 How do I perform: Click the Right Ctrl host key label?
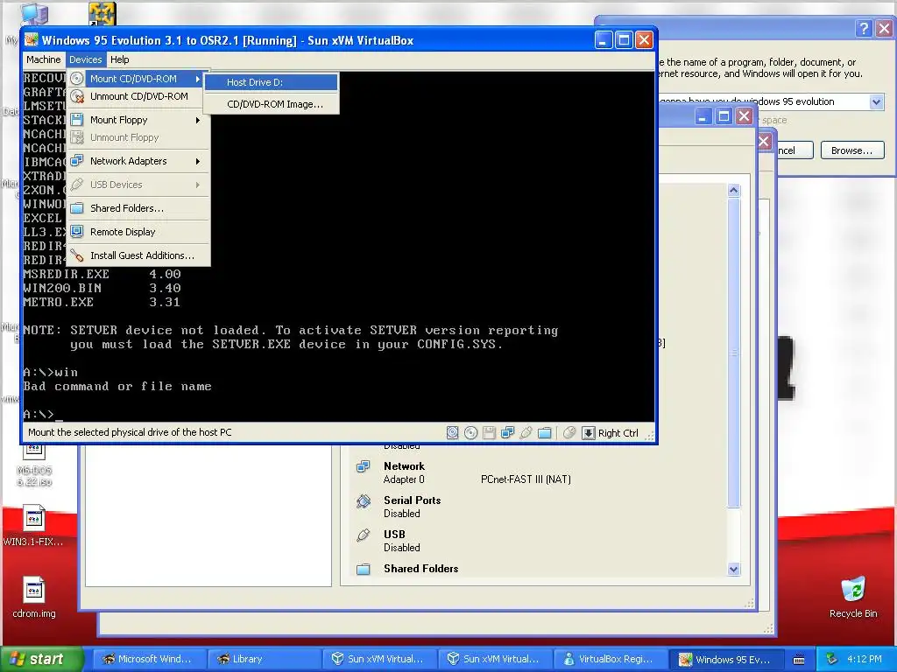click(x=618, y=433)
